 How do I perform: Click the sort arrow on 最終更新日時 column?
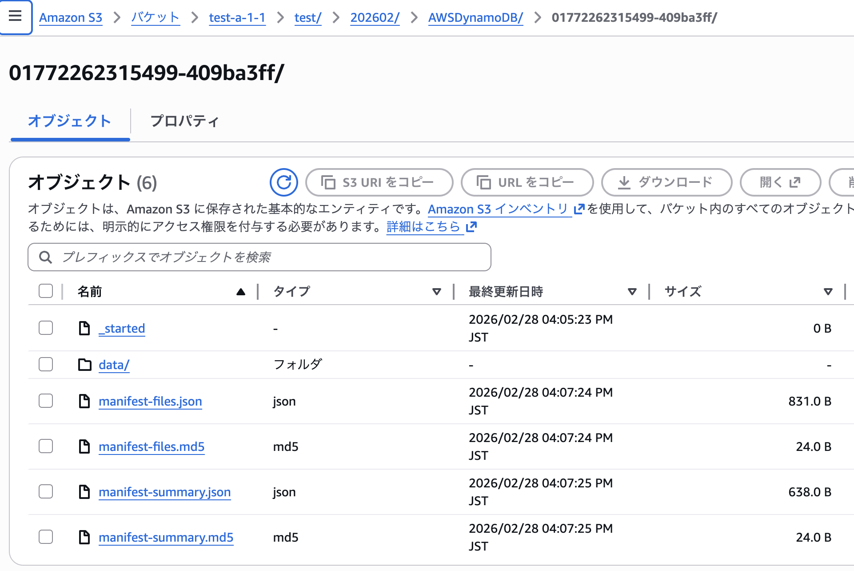click(632, 292)
